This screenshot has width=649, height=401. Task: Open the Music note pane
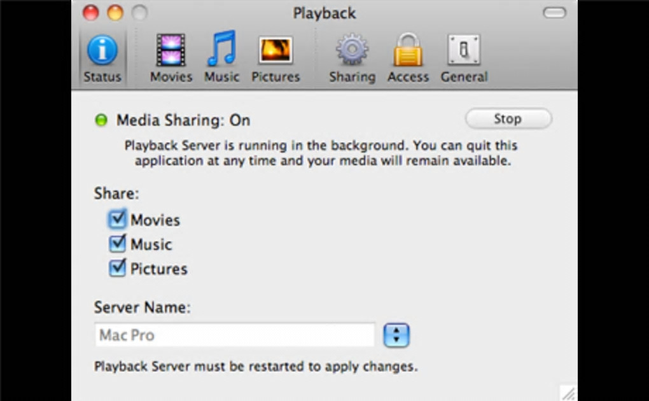tap(221, 58)
